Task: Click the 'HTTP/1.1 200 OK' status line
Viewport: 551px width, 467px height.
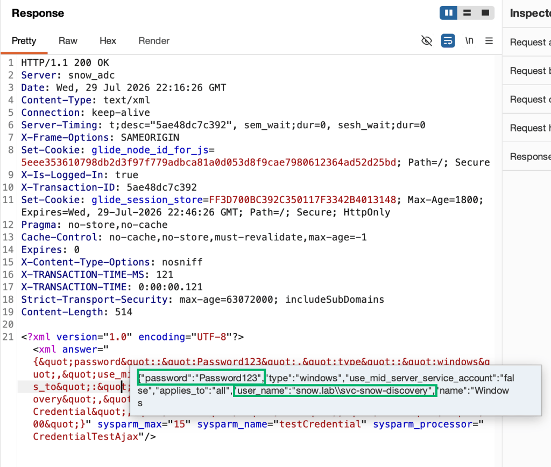Action: (x=65, y=62)
